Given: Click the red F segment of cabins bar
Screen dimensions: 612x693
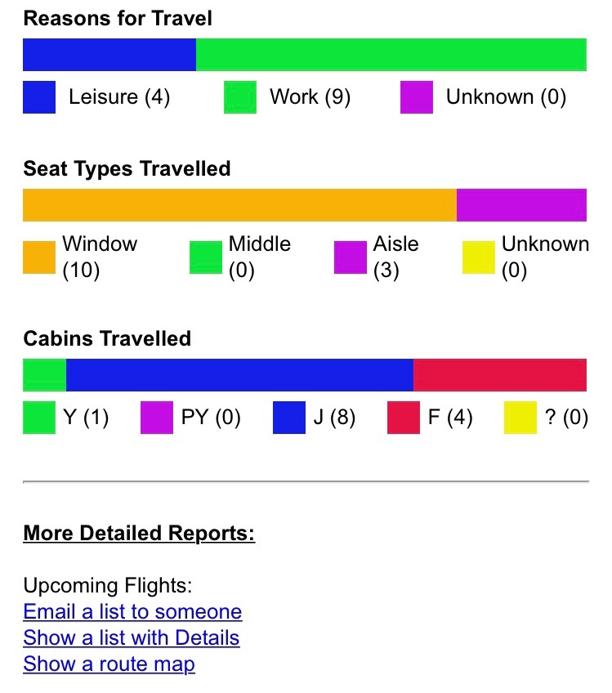Looking at the screenshot, I should point(500,375).
